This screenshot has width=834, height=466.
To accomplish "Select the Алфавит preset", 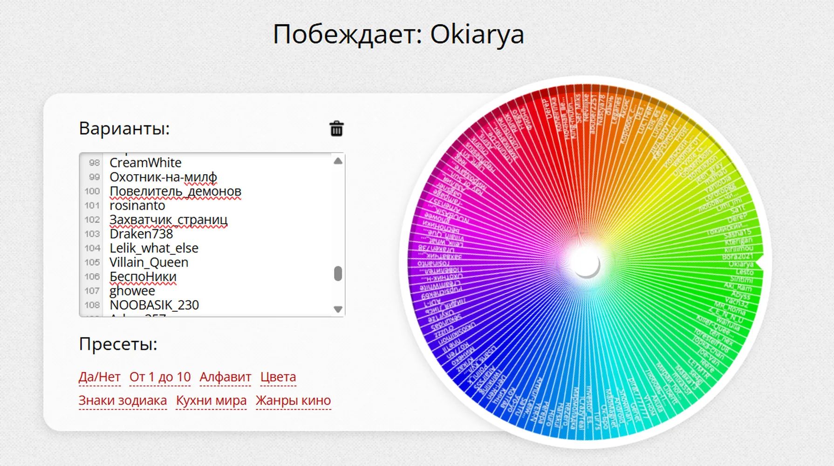I will 226,377.
